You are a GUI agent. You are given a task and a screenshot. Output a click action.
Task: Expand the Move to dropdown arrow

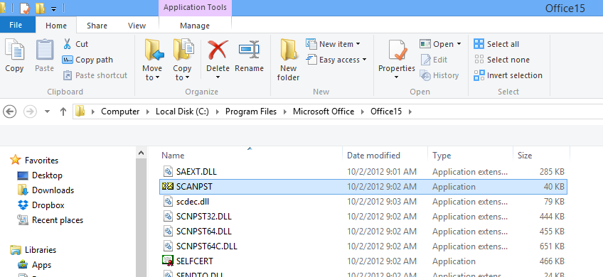pos(157,78)
